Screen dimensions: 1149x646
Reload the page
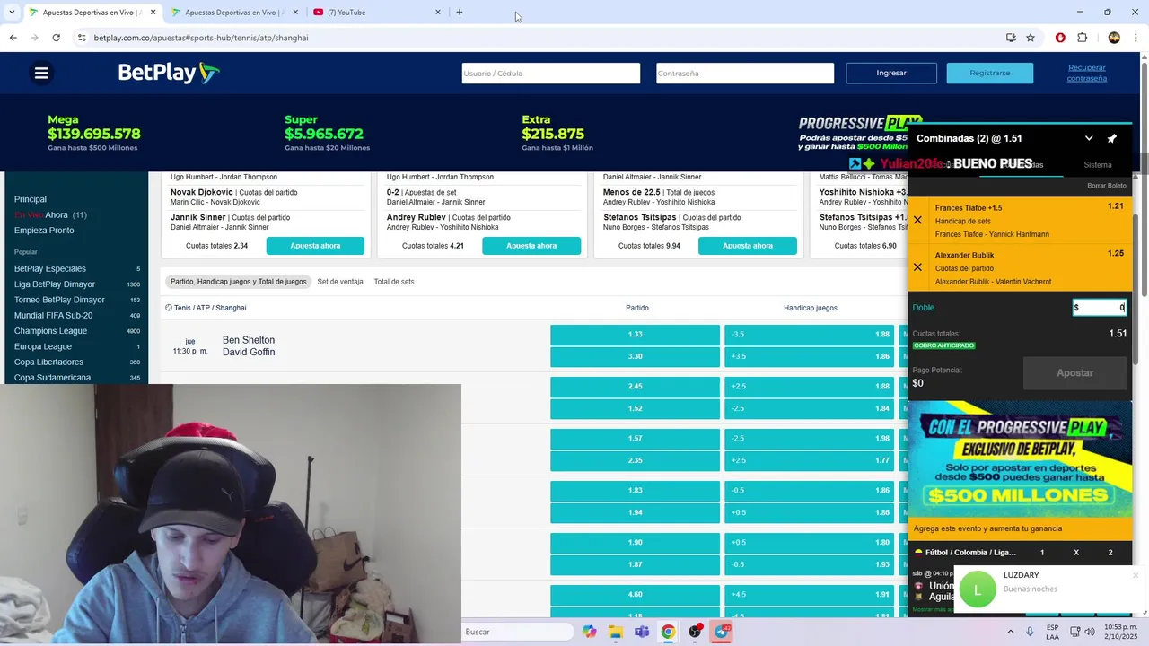[x=56, y=38]
